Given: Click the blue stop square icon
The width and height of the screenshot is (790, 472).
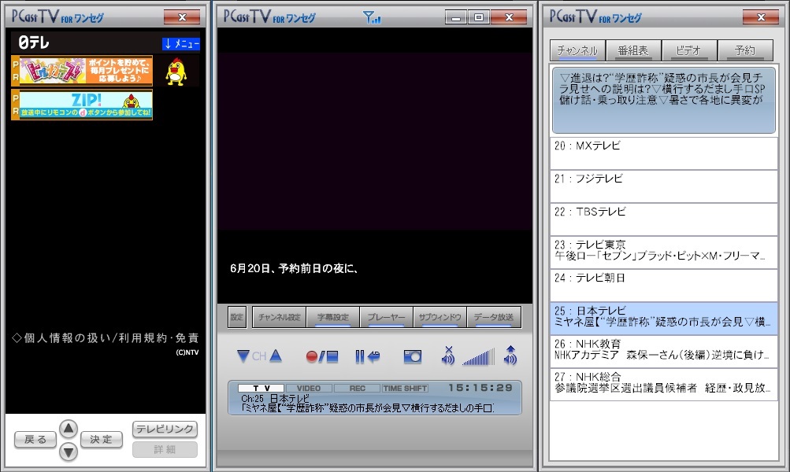Looking at the screenshot, I should pos(332,357).
